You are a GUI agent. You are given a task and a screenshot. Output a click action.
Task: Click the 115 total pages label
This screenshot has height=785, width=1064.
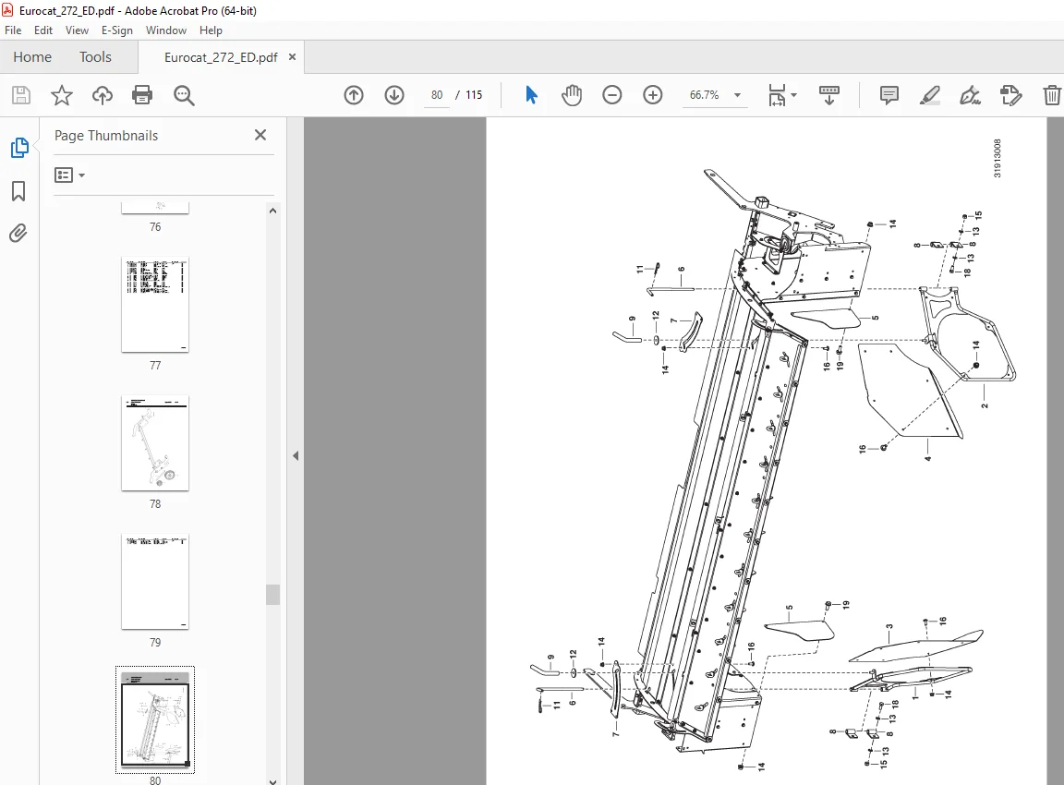(474, 95)
